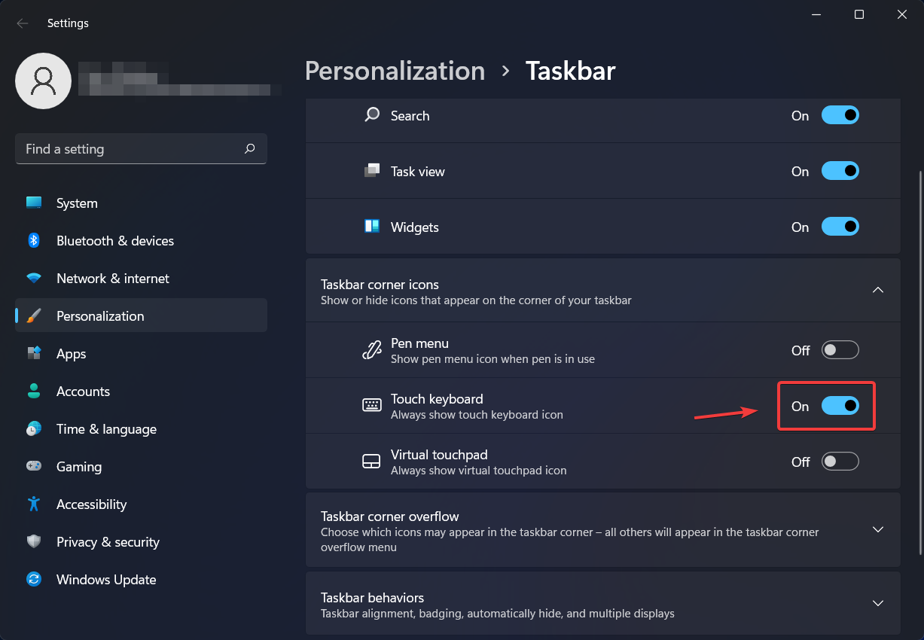Click the Windows Update sync icon

(x=34, y=580)
